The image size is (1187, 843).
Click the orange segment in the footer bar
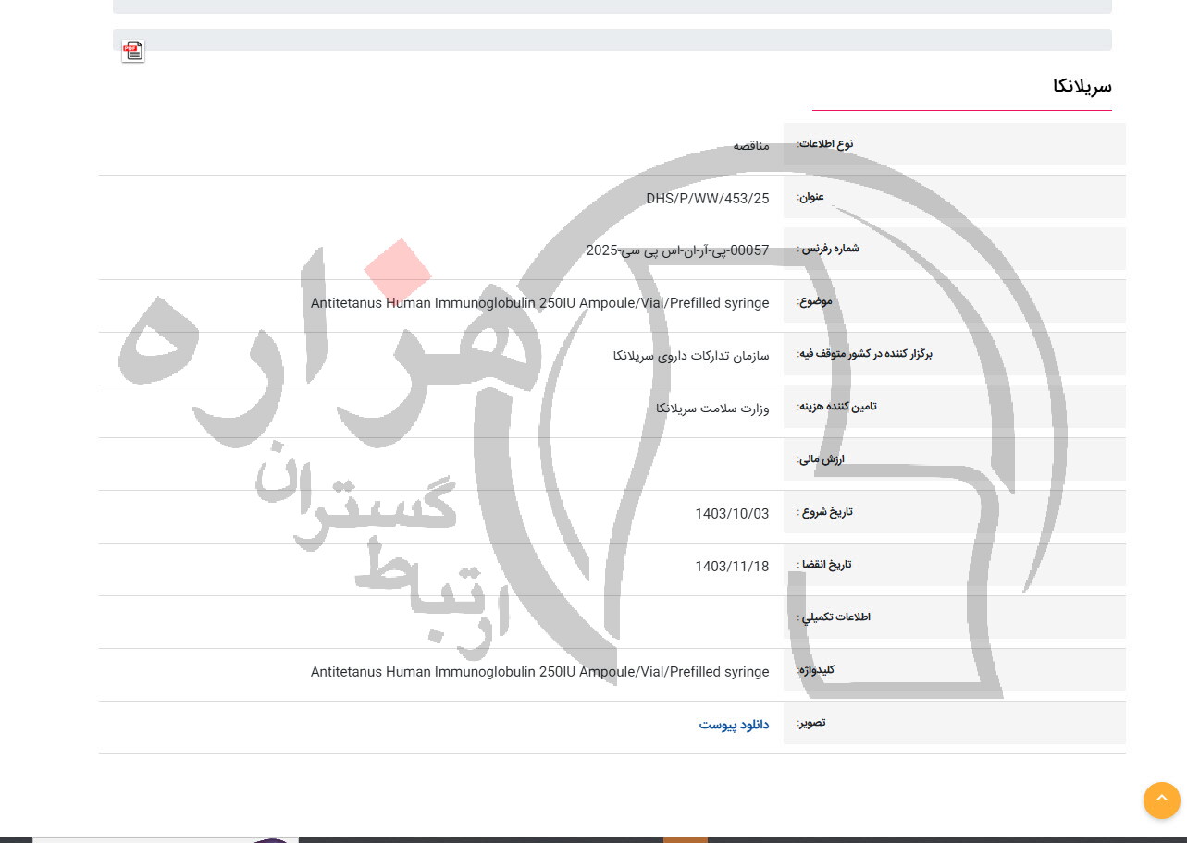pos(685,840)
